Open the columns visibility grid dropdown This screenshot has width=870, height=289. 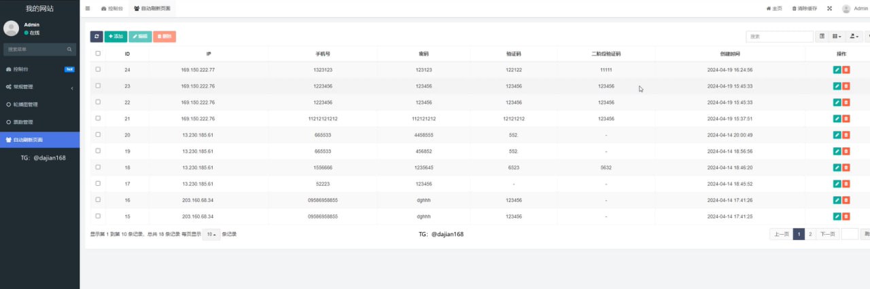click(x=837, y=36)
